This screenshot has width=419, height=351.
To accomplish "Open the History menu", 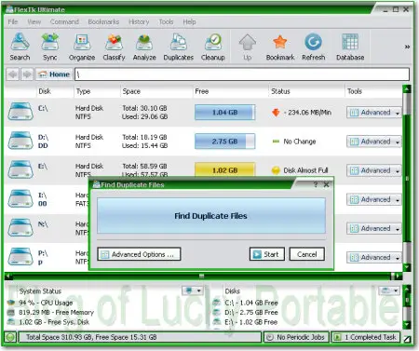I will coord(139,21).
